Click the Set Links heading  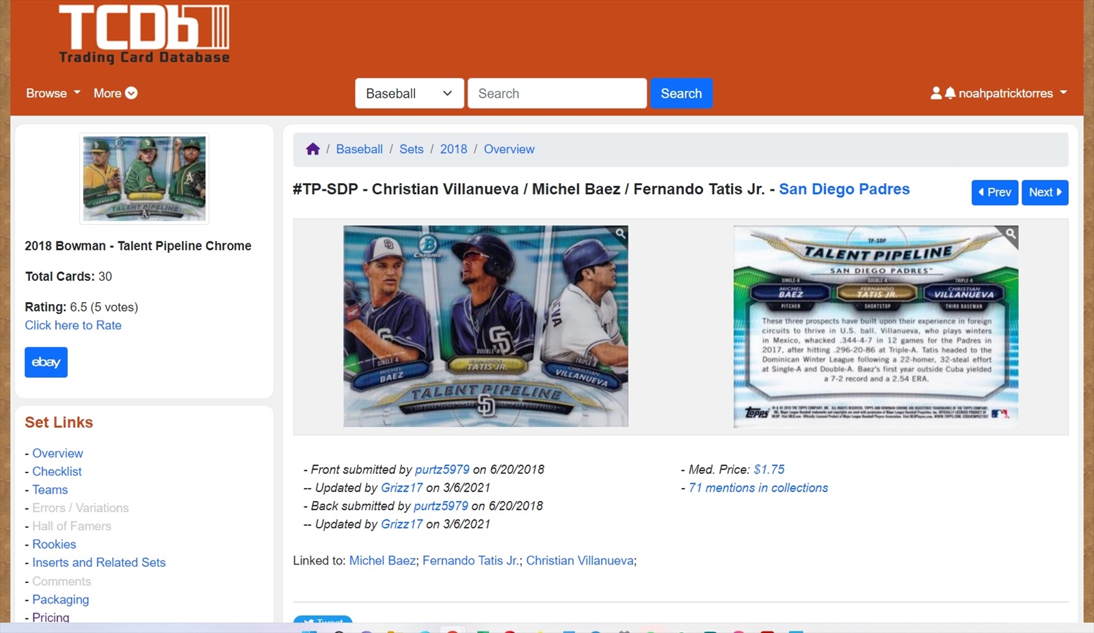[x=59, y=422]
